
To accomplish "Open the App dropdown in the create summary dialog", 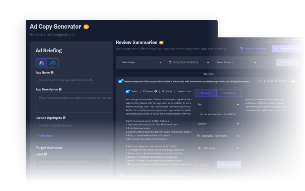I will coord(218,104).
